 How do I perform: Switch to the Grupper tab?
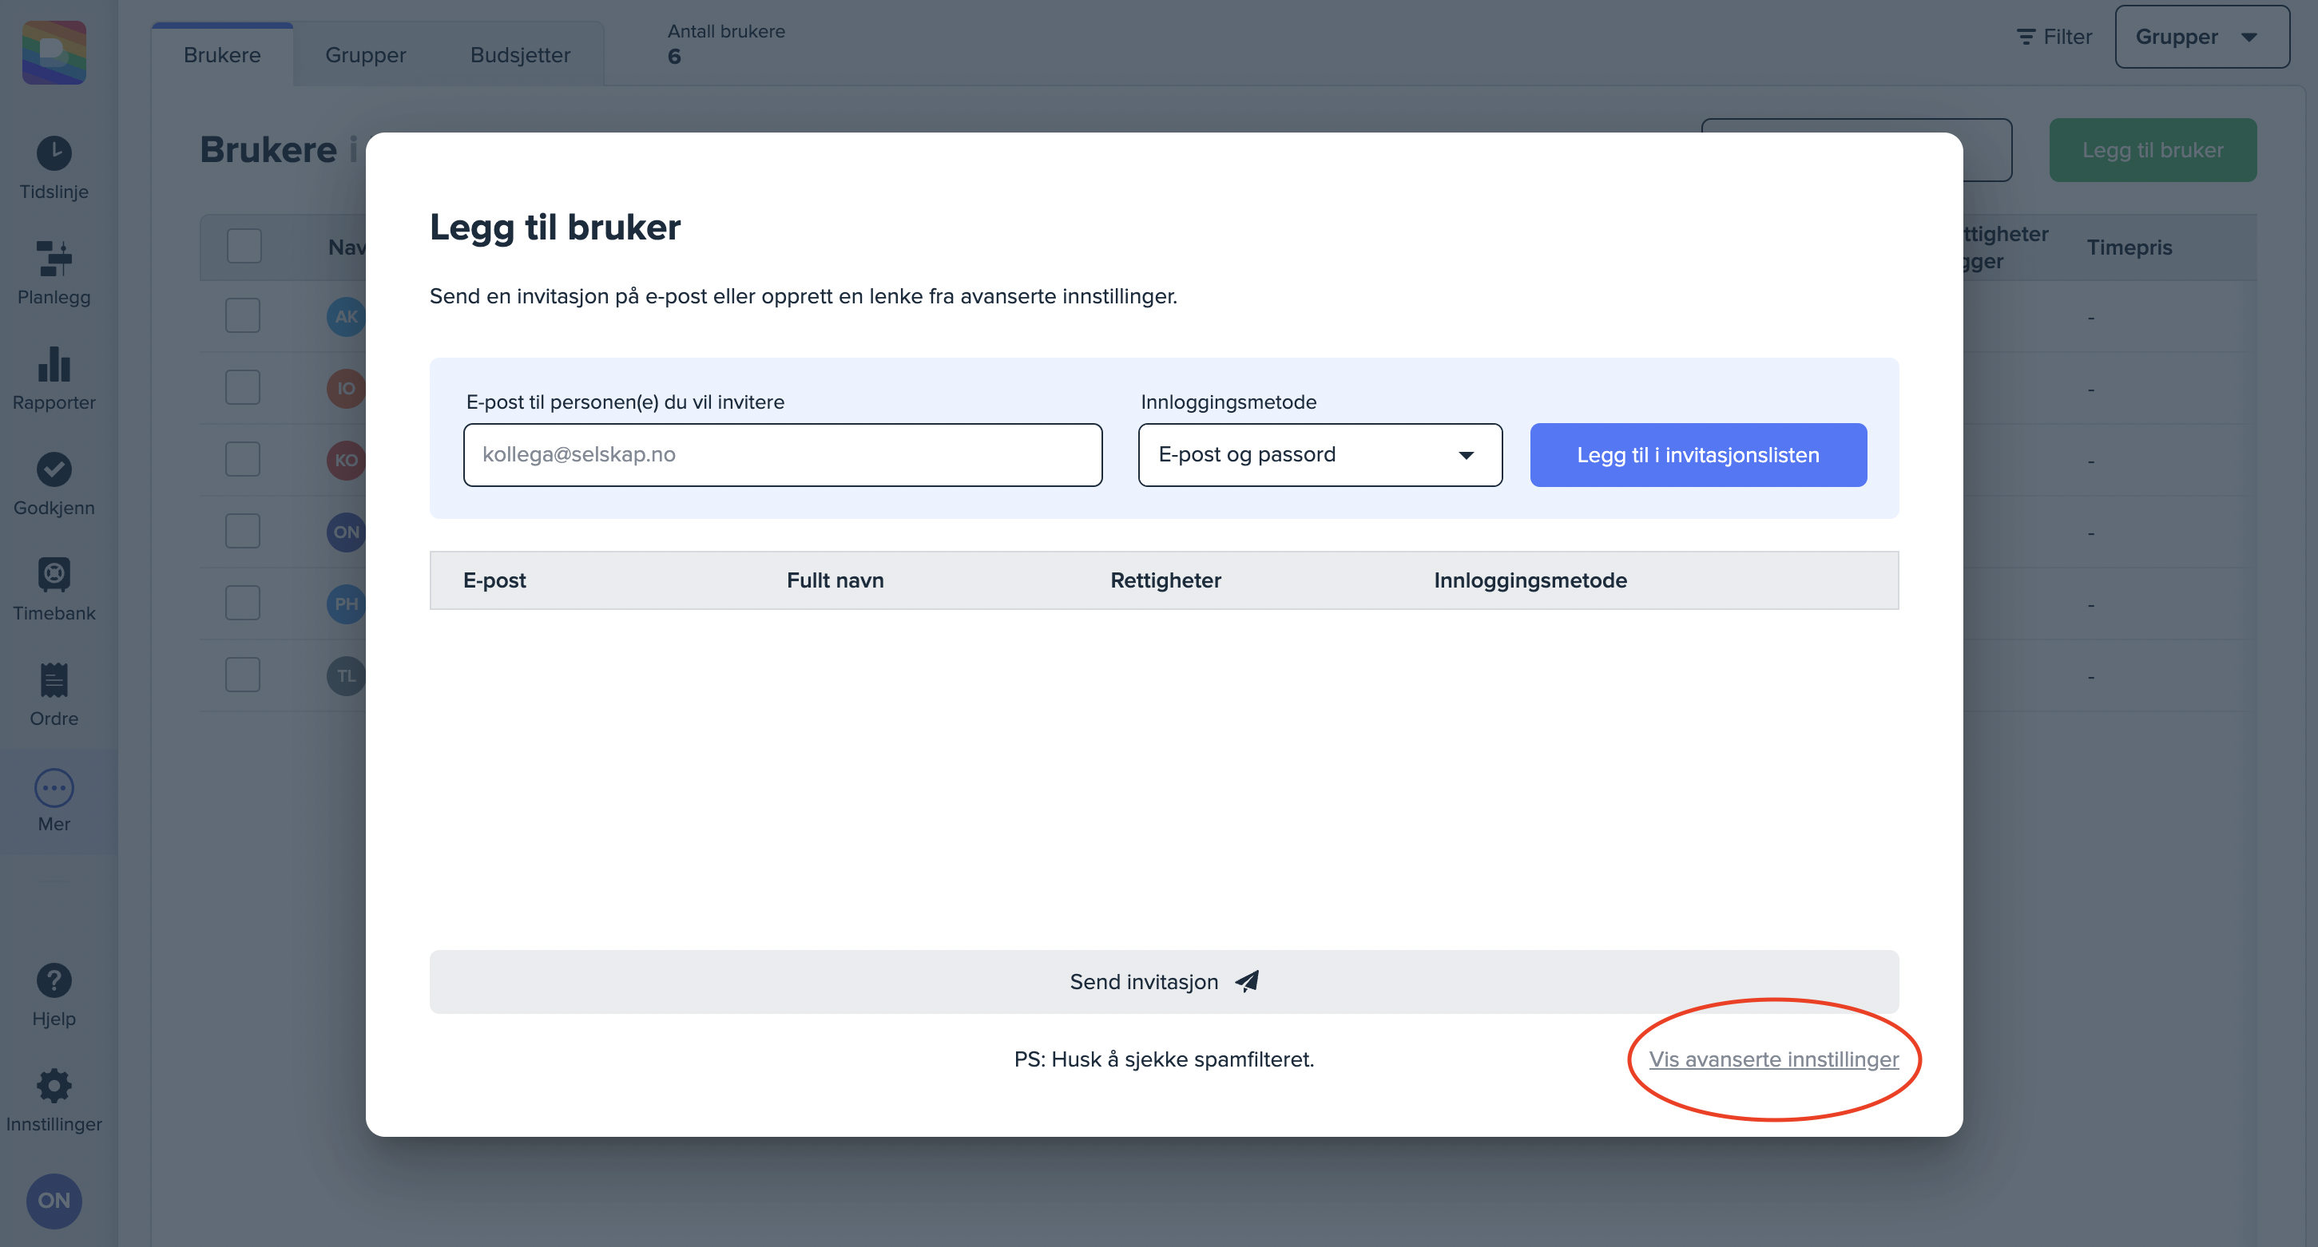[365, 55]
